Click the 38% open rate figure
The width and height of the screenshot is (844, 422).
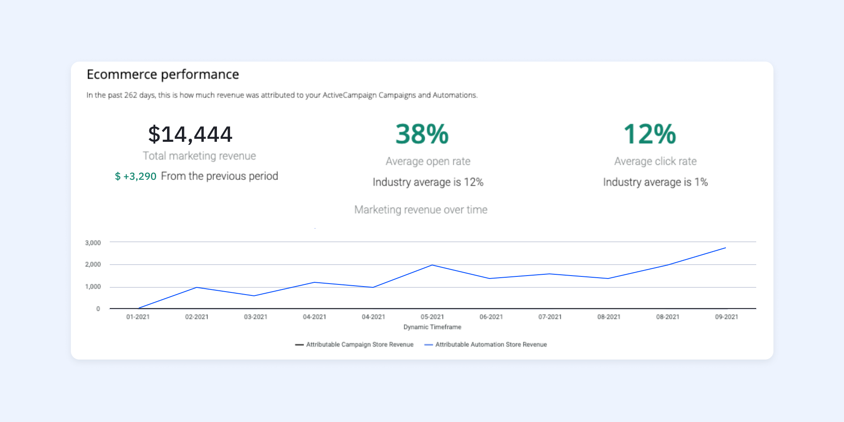point(422,134)
